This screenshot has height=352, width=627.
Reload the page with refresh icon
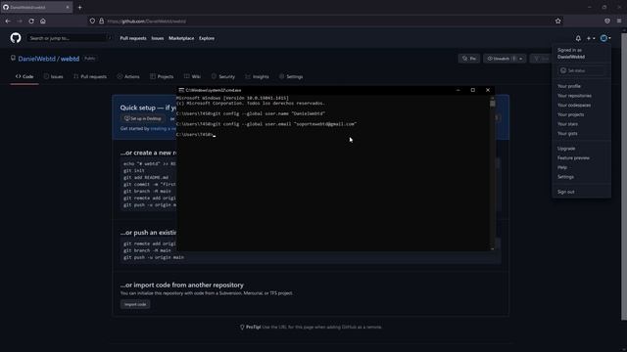[x=31, y=21]
